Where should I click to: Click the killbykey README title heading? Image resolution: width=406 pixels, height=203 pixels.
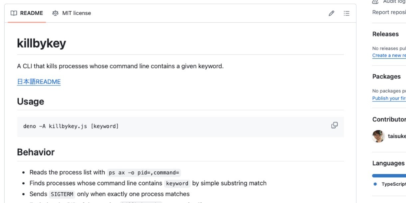point(42,44)
